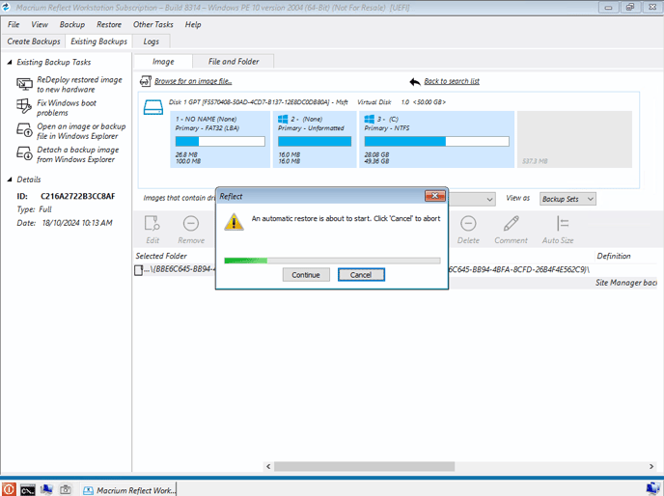Collapse the Existing Backup Tasks section
The height and width of the screenshot is (496, 664).
point(10,63)
